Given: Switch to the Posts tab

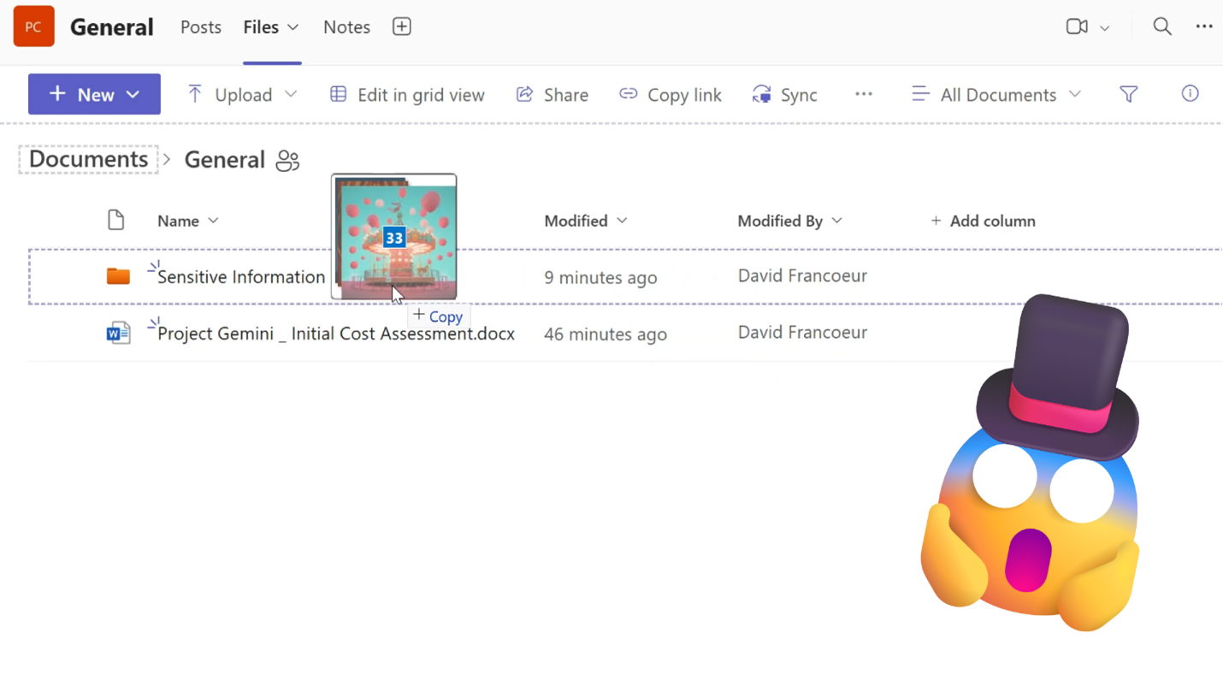Looking at the screenshot, I should (201, 27).
